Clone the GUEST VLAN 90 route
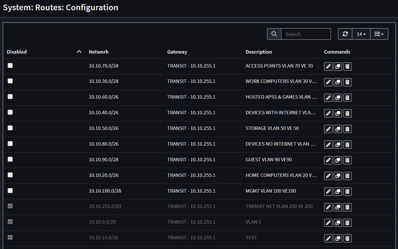398x249 pixels. coord(338,160)
